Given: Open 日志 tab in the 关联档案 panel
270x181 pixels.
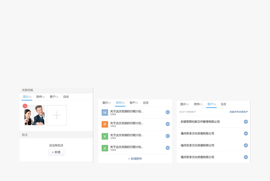Looking at the screenshot, I should coord(66,97).
